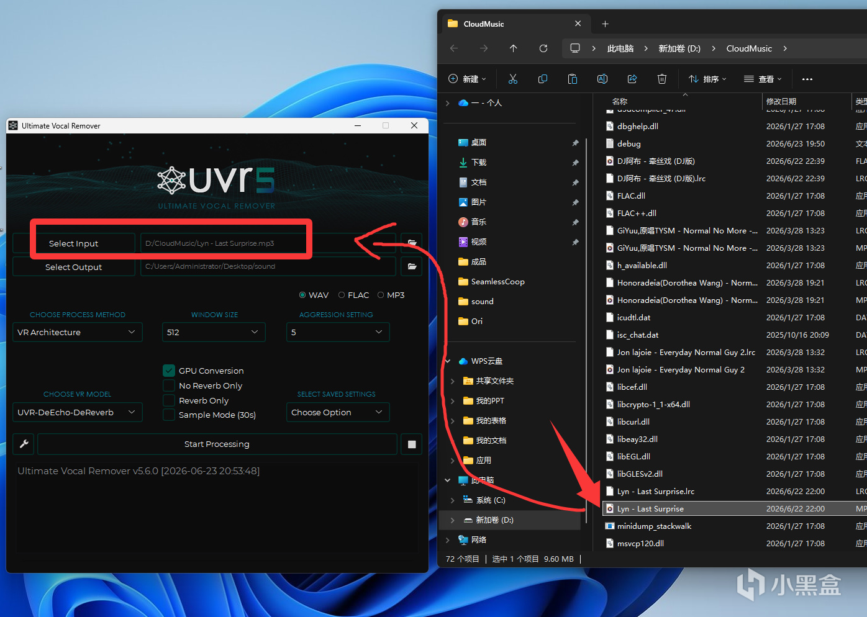Close the CloudMusic Explorer tab
867x617 pixels.
coord(578,24)
